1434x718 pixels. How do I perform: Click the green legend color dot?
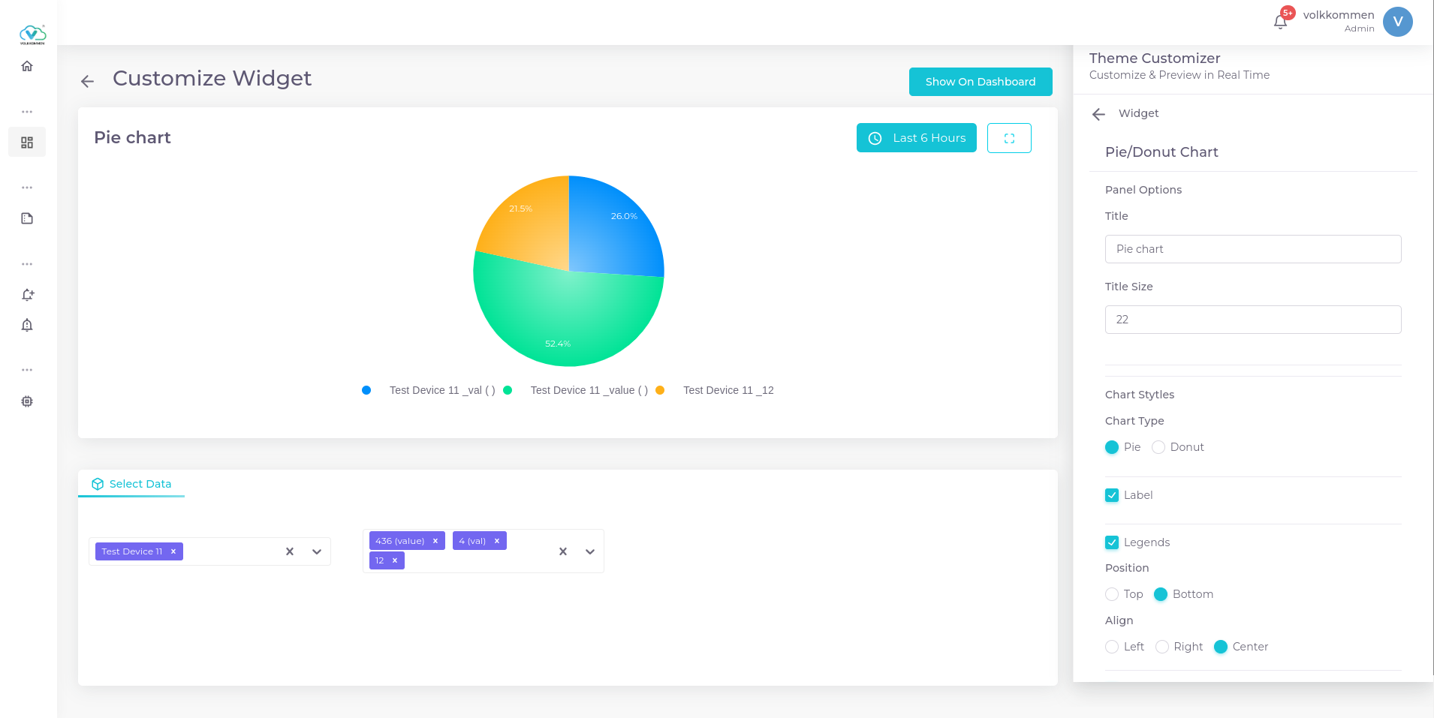508,390
